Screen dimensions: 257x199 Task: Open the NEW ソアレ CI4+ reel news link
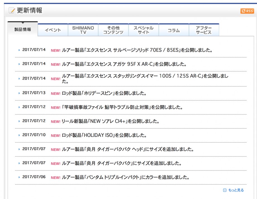[110, 121]
